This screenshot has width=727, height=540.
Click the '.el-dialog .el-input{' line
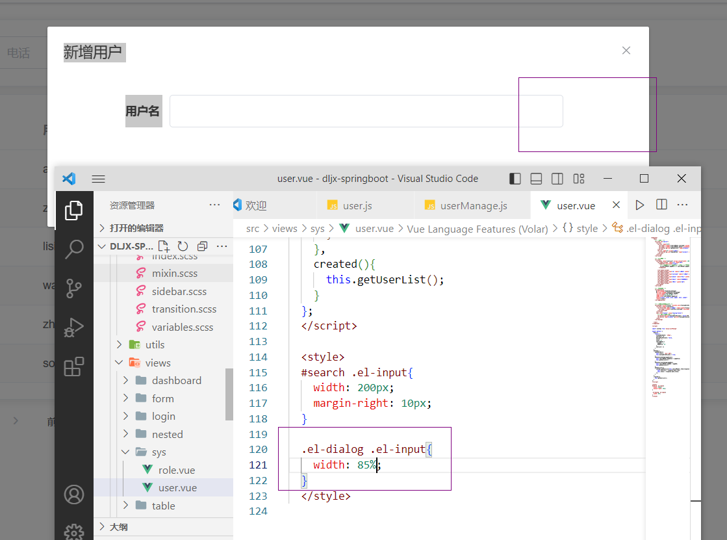(x=366, y=449)
